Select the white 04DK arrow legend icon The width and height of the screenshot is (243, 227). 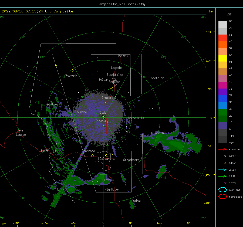222,156
